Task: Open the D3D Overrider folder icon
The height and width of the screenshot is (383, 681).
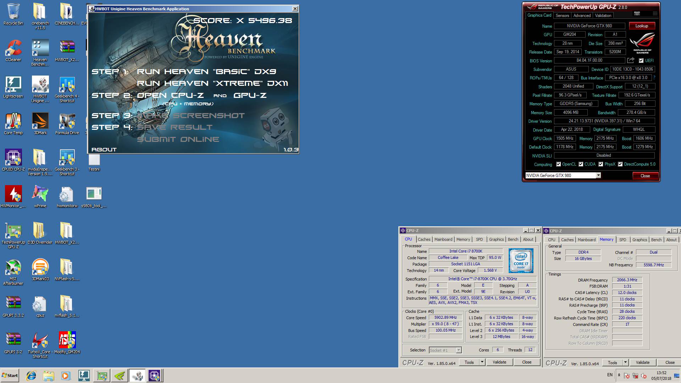Action: [40, 233]
